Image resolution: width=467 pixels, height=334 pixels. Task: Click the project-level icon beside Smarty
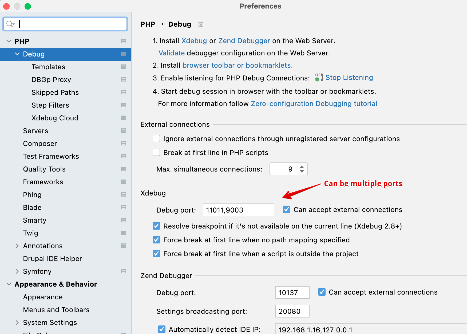tap(124, 220)
